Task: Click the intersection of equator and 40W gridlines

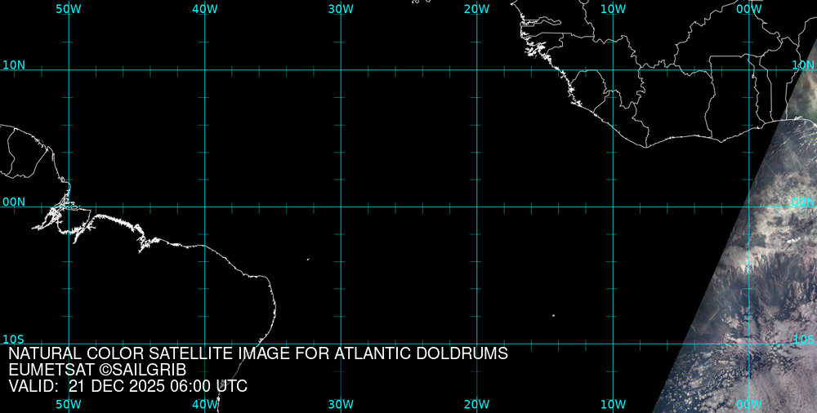Action: 204,206
